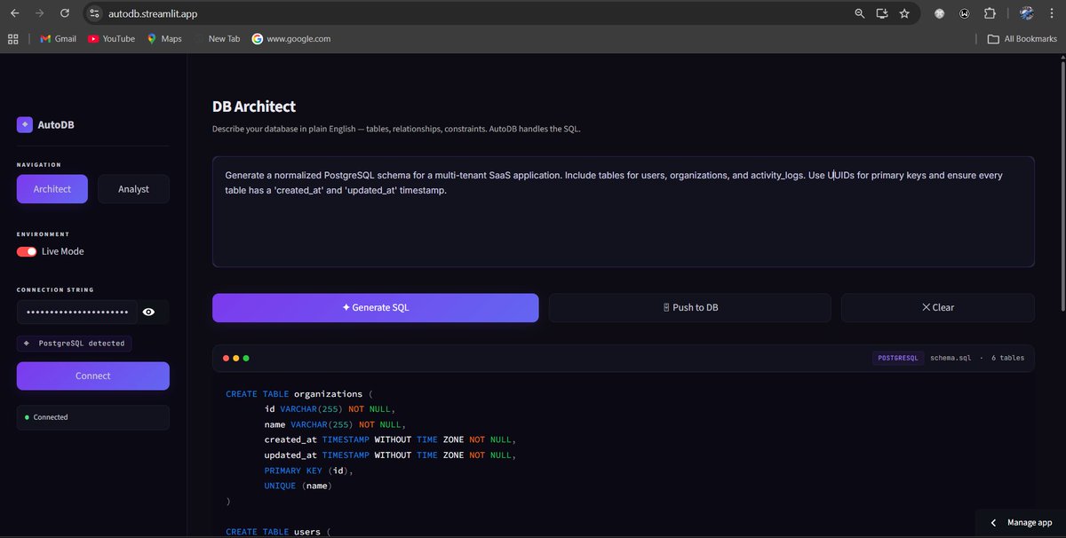Click the yellow dot on code panel header
The image size is (1066, 538).
[x=235, y=358]
